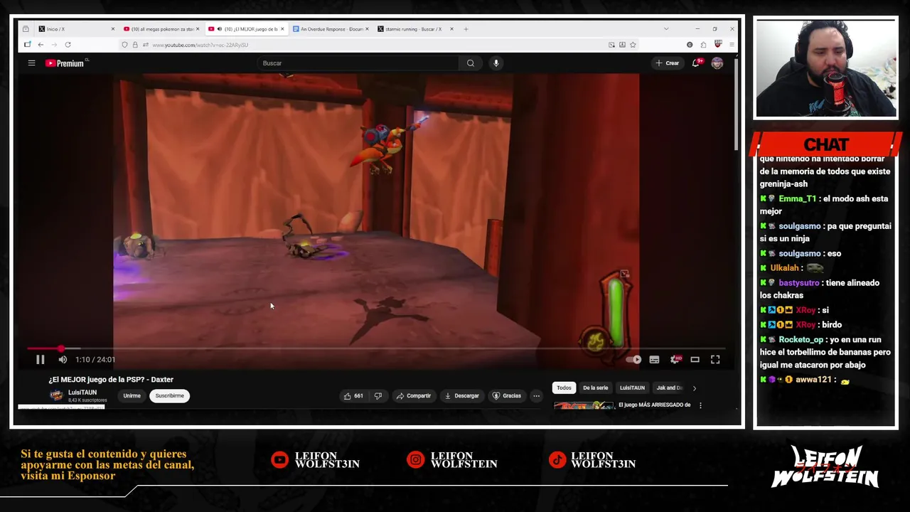Switch to theater mode
The height and width of the screenshot is (512, 910).
click(695, 360)
